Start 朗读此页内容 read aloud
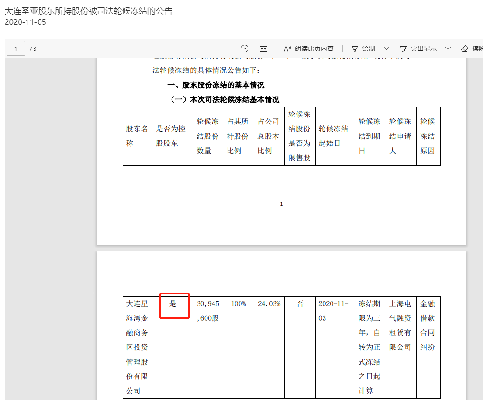Screen dimensions: 483x400 pyautogui.click(x=309, y=48)
